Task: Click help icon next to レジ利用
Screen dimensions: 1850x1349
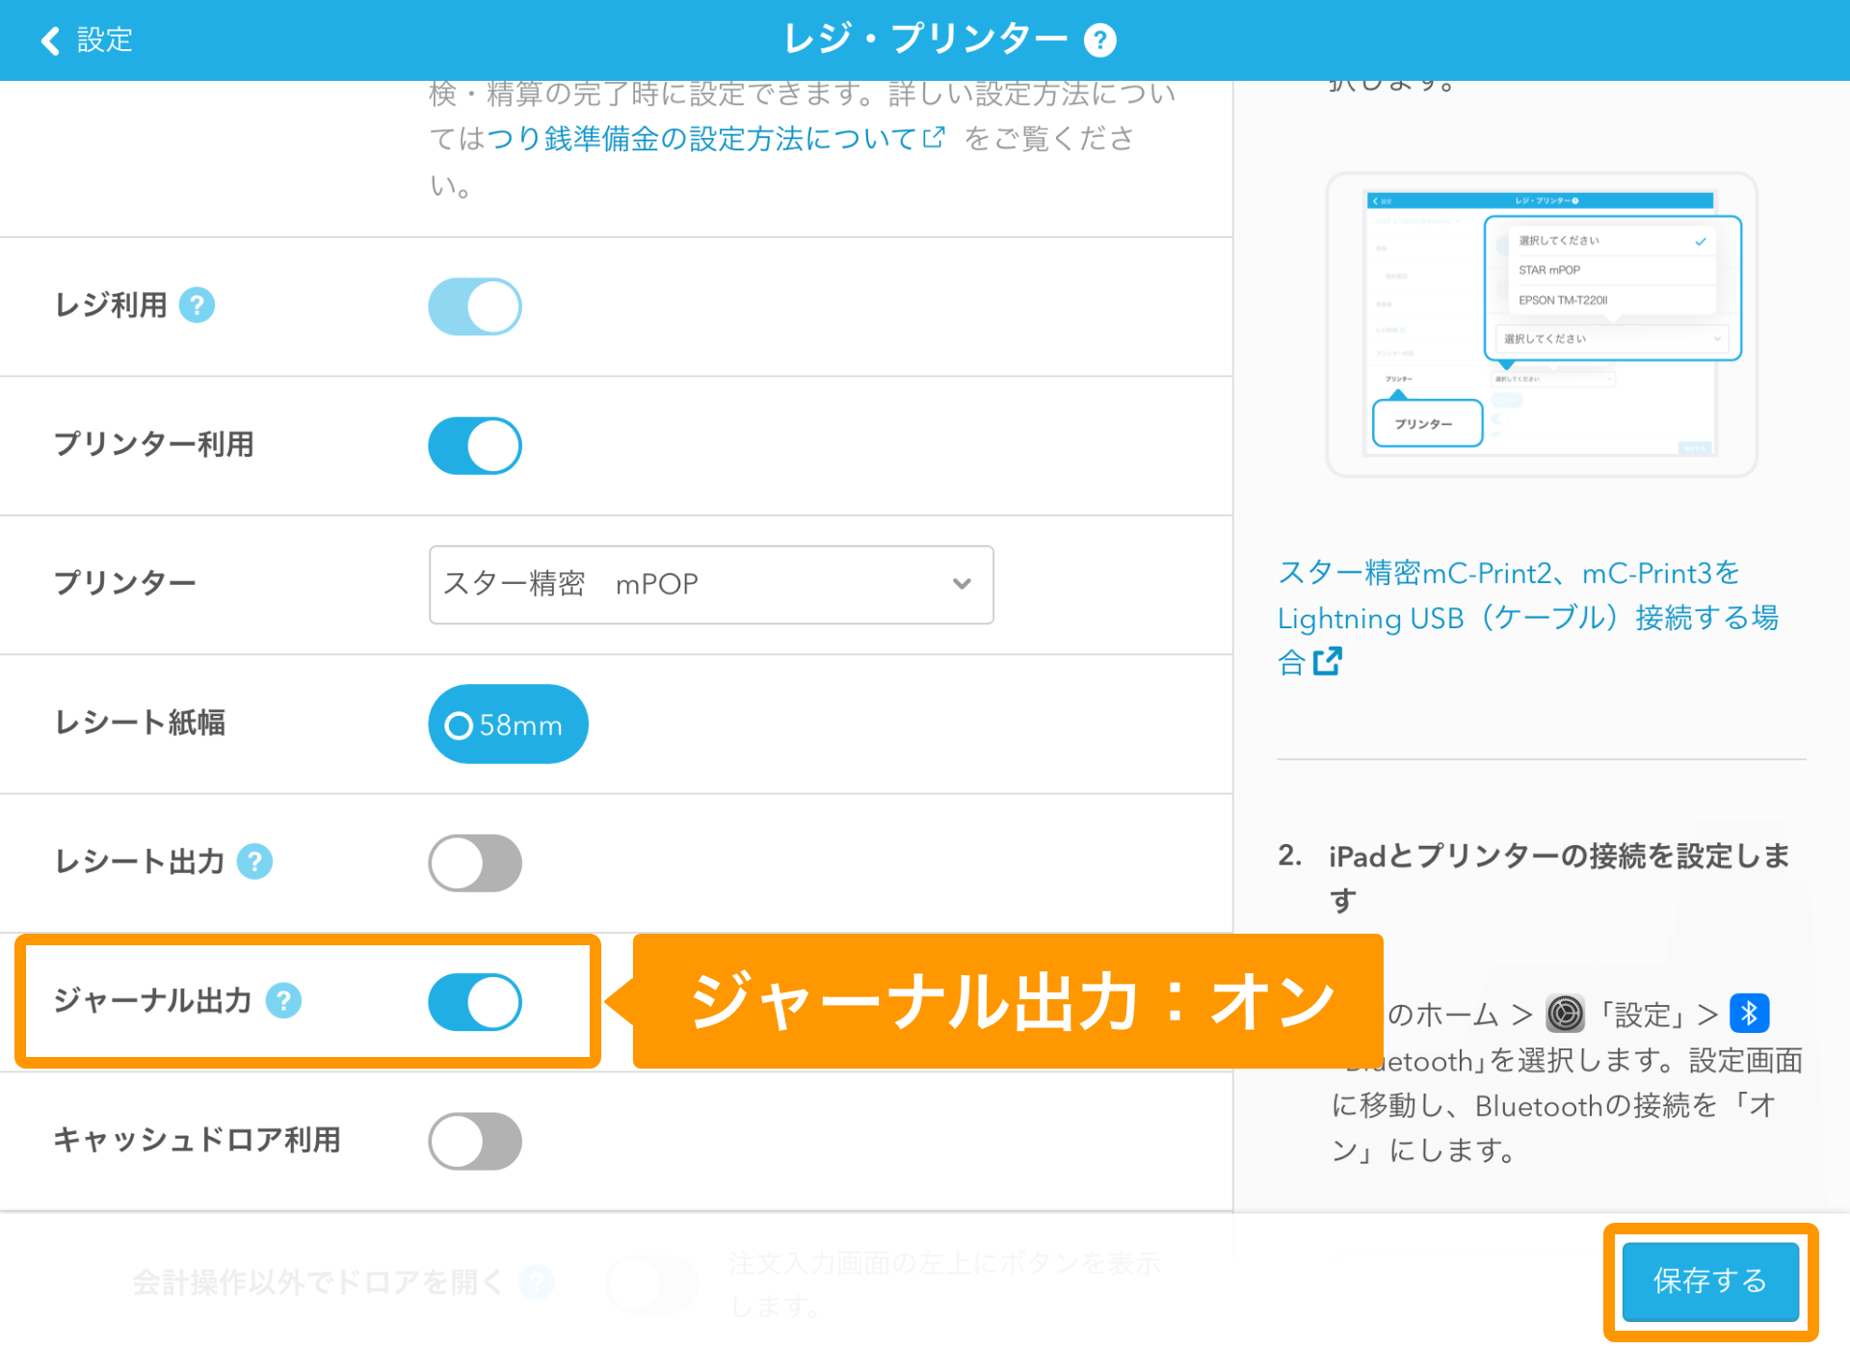Action: pos(198,305)
